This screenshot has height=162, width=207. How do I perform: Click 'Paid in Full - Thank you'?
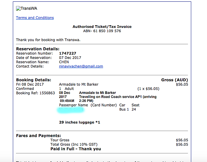(x=76, y=149)
